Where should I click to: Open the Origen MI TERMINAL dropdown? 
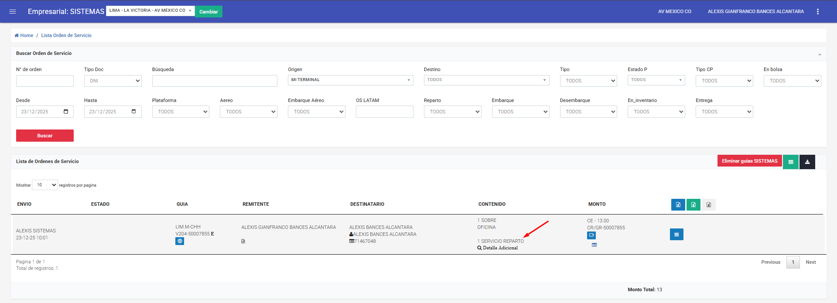pos(350,80)
